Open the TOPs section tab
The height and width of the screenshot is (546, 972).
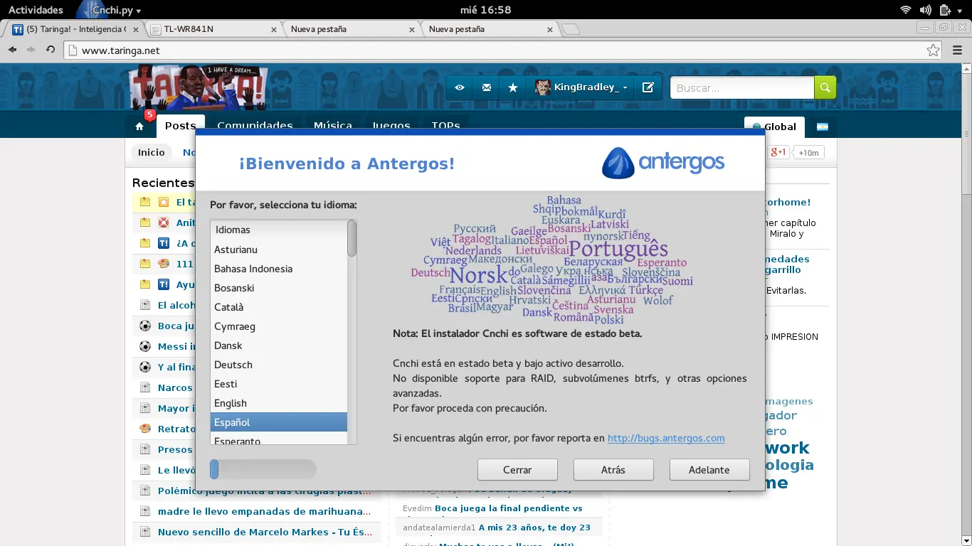coord(445,126)
